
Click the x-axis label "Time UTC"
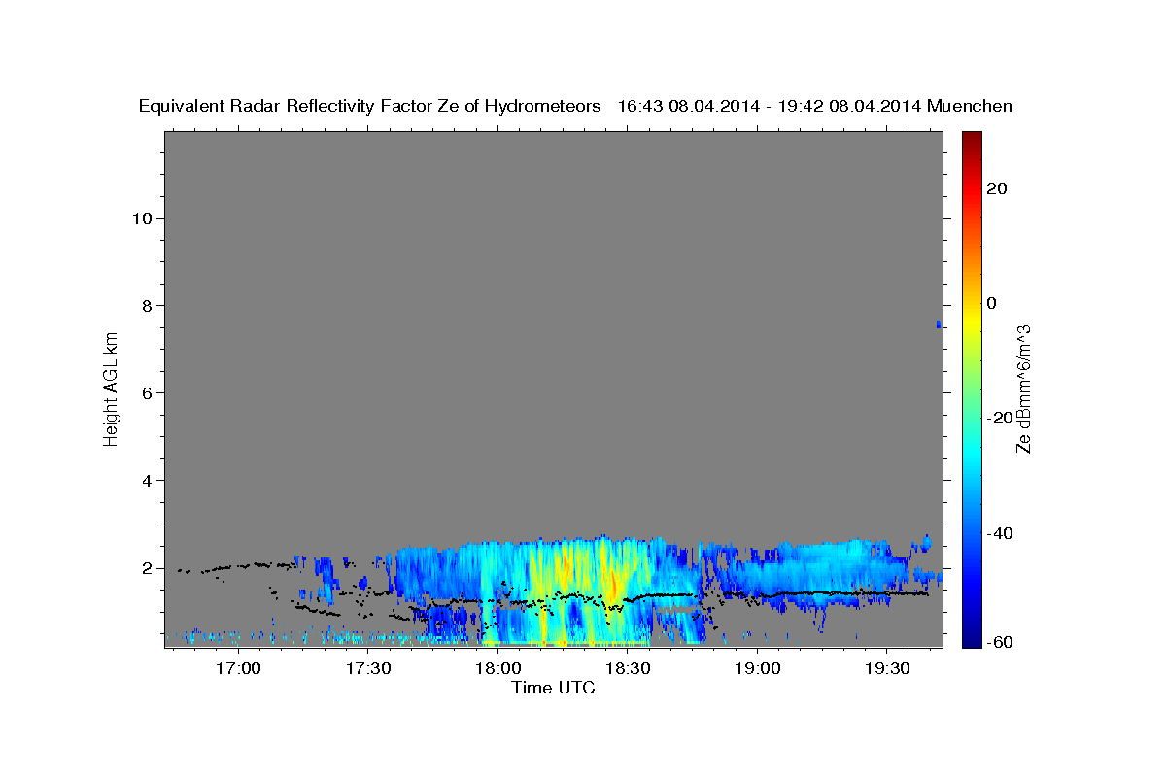(553, 688)
